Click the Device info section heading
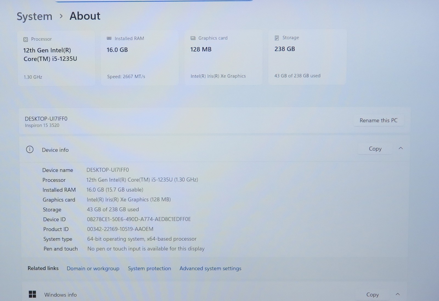Image resolution: width=439 pixels, height=301 pixels. [55, 150]
